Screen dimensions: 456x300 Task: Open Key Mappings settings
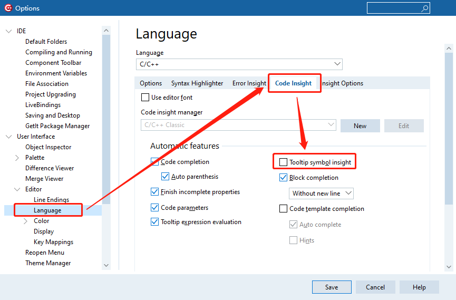(53, 242)
